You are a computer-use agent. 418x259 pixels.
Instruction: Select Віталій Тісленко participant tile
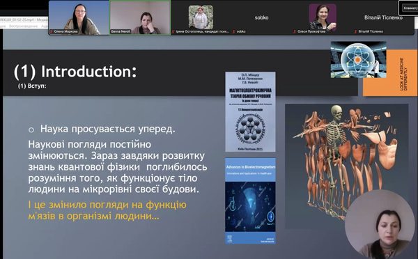pos(383,17)
